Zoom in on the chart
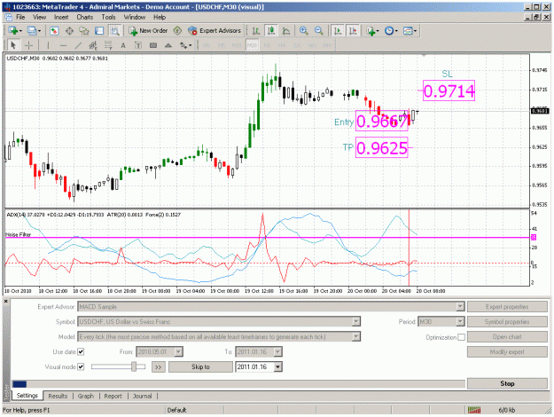This screenshot has width=554, height=417. click(x=303, y=31)
